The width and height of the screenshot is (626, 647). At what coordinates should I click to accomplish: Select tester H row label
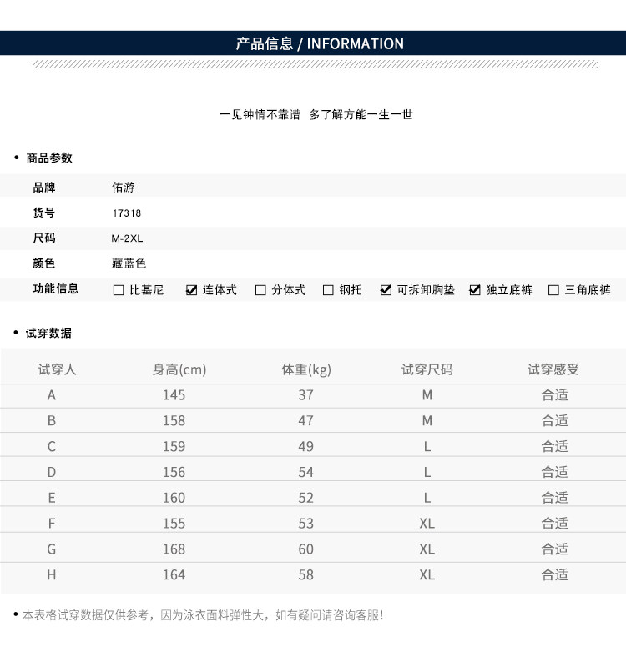point(51,574)
